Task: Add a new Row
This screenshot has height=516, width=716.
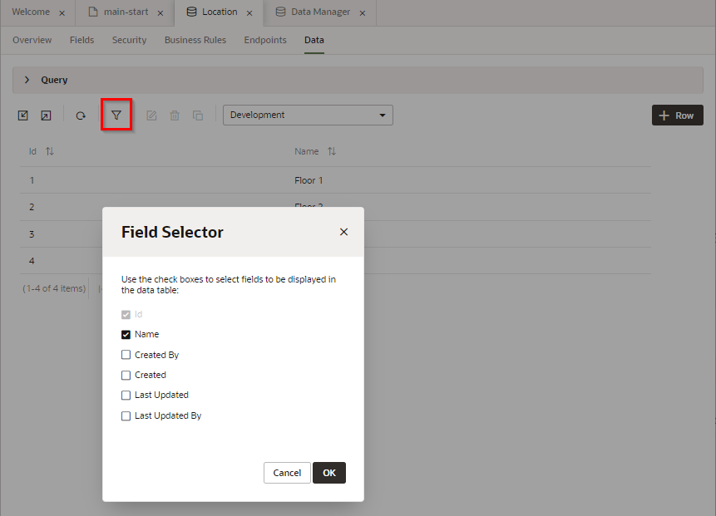Action: (677, 115)
